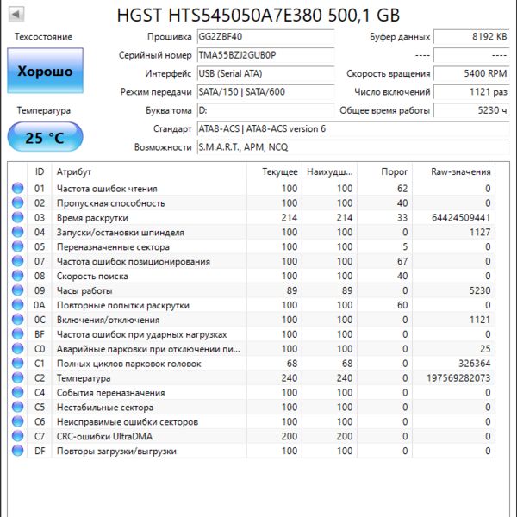
Task: Select the Частота ошибок позиционирования attribute name
Action: [134, 261]
